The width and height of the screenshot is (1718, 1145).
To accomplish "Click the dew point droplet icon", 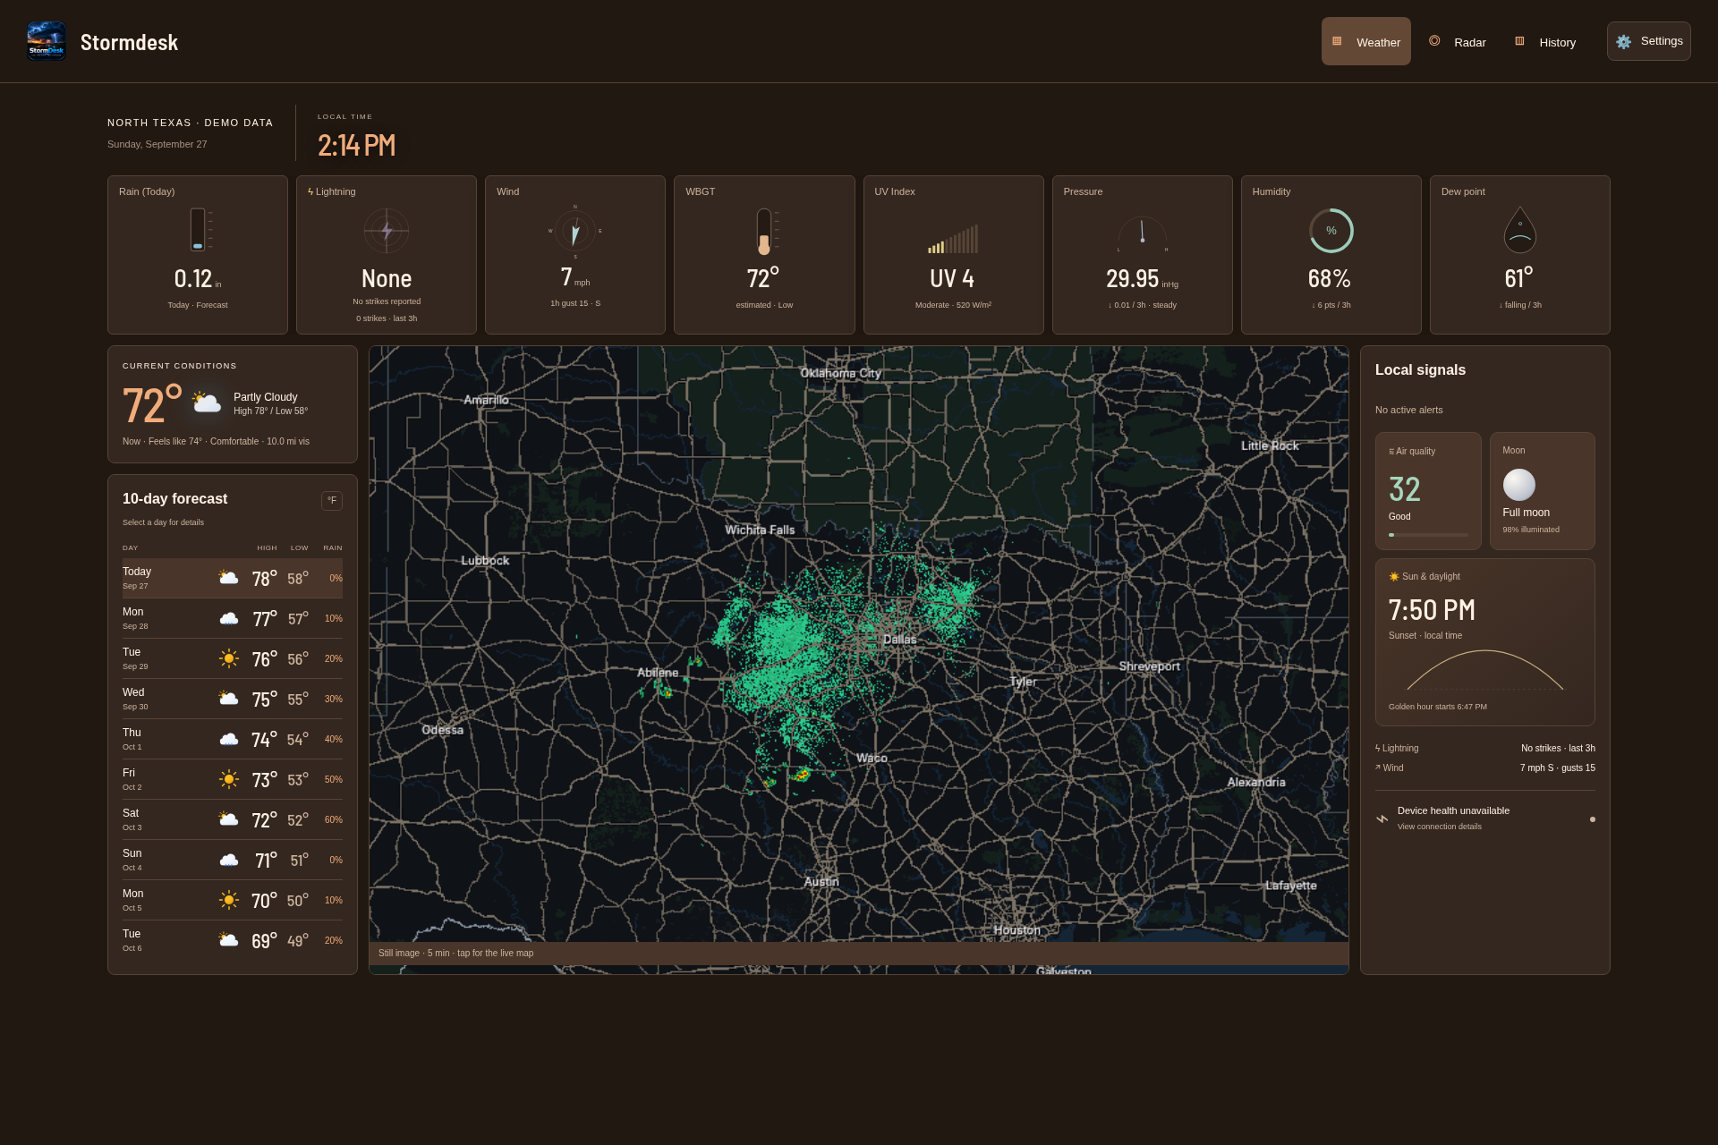I will coord(1520,230).
